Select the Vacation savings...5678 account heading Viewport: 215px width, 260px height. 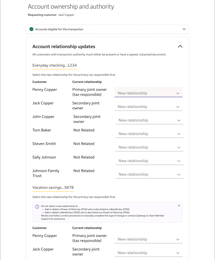(53, 188)
